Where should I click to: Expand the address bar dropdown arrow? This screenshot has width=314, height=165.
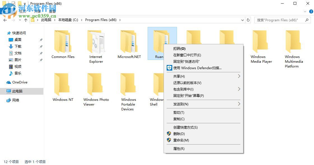coord(243,20)
